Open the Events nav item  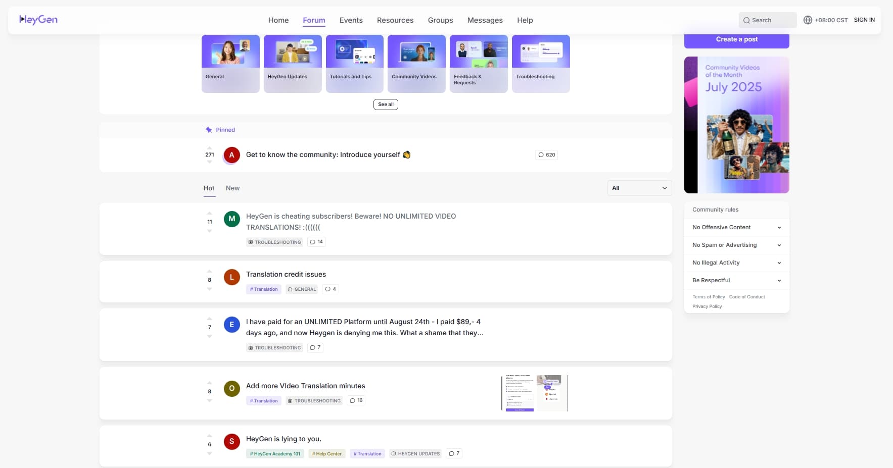click(x=351, y=20)
